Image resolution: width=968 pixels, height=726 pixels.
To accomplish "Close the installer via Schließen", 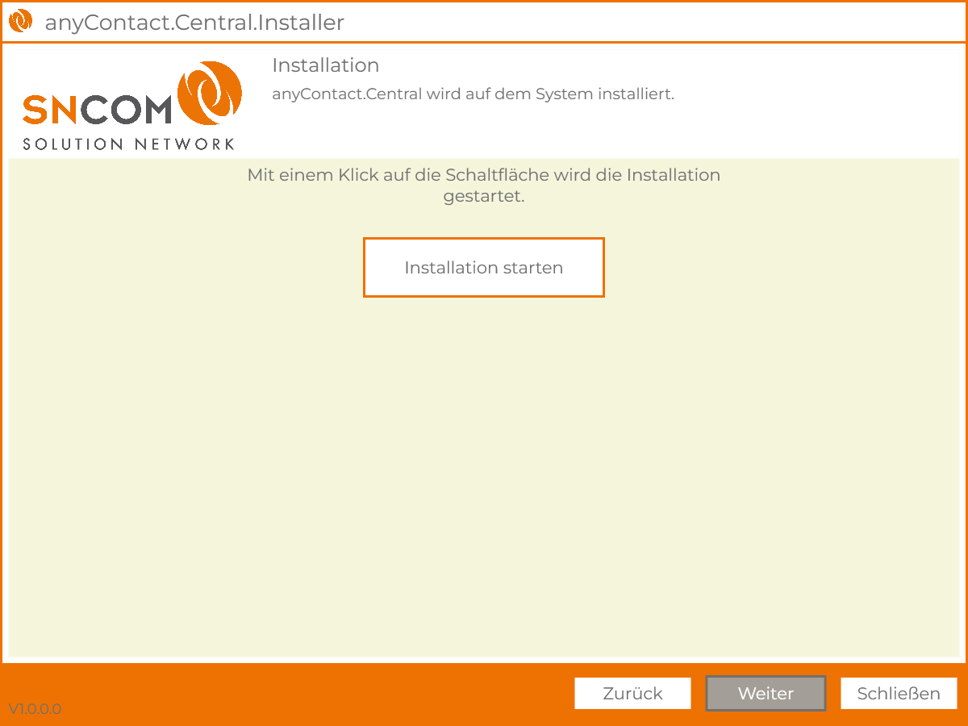I will 899,694.
